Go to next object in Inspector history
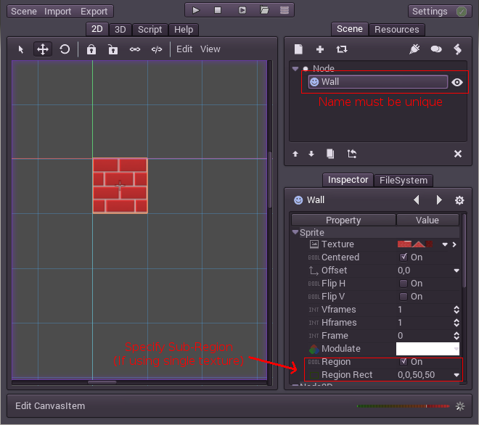Image resolution: width=479 pixels, height=425 pixels. [439, 200]
